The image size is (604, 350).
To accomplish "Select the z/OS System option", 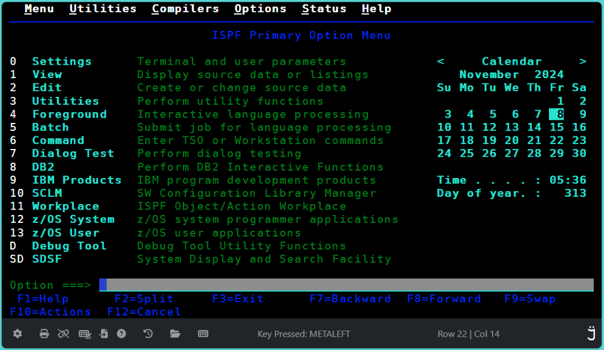I will (x=73, y=219).
